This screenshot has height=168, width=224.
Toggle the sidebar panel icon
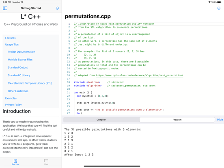click(x=5, y=8)
